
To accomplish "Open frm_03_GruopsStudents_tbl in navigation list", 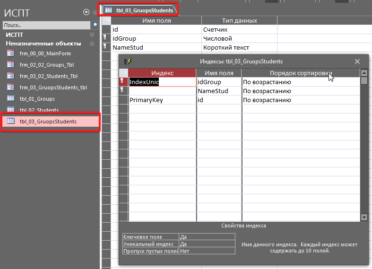I will tap(53, 87).
